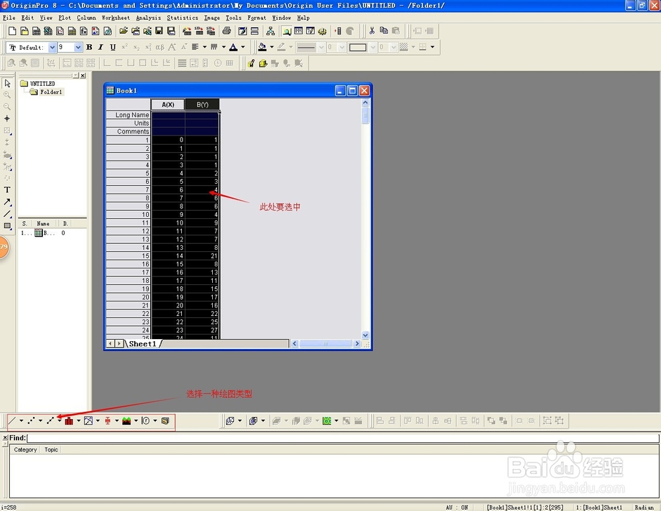Click the Line plot icon
Viewport: 661px width, 511px height.
[x=12, y=420]
